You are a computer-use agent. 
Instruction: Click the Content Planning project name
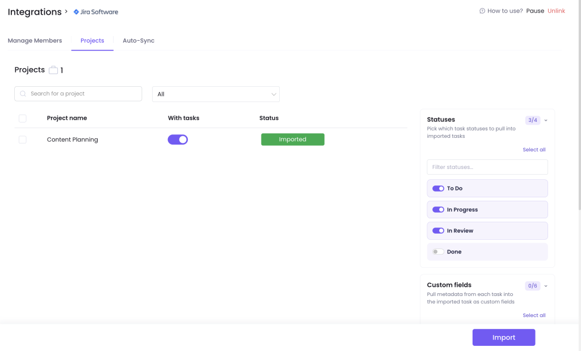[72, 139]
